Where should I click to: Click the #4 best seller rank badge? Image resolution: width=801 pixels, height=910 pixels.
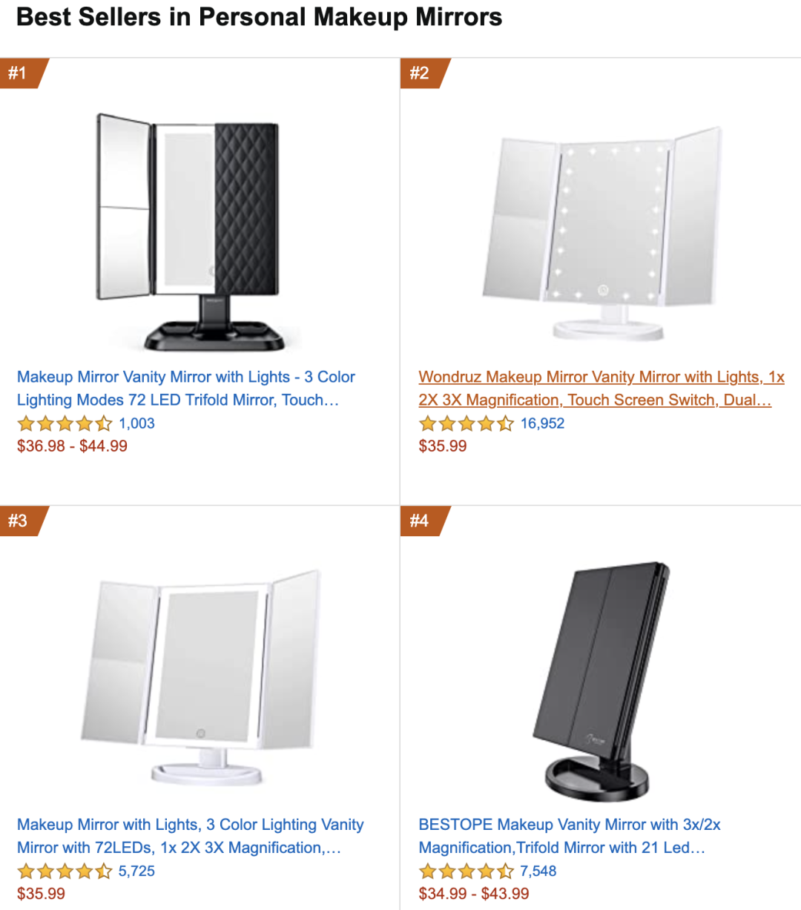421,521
